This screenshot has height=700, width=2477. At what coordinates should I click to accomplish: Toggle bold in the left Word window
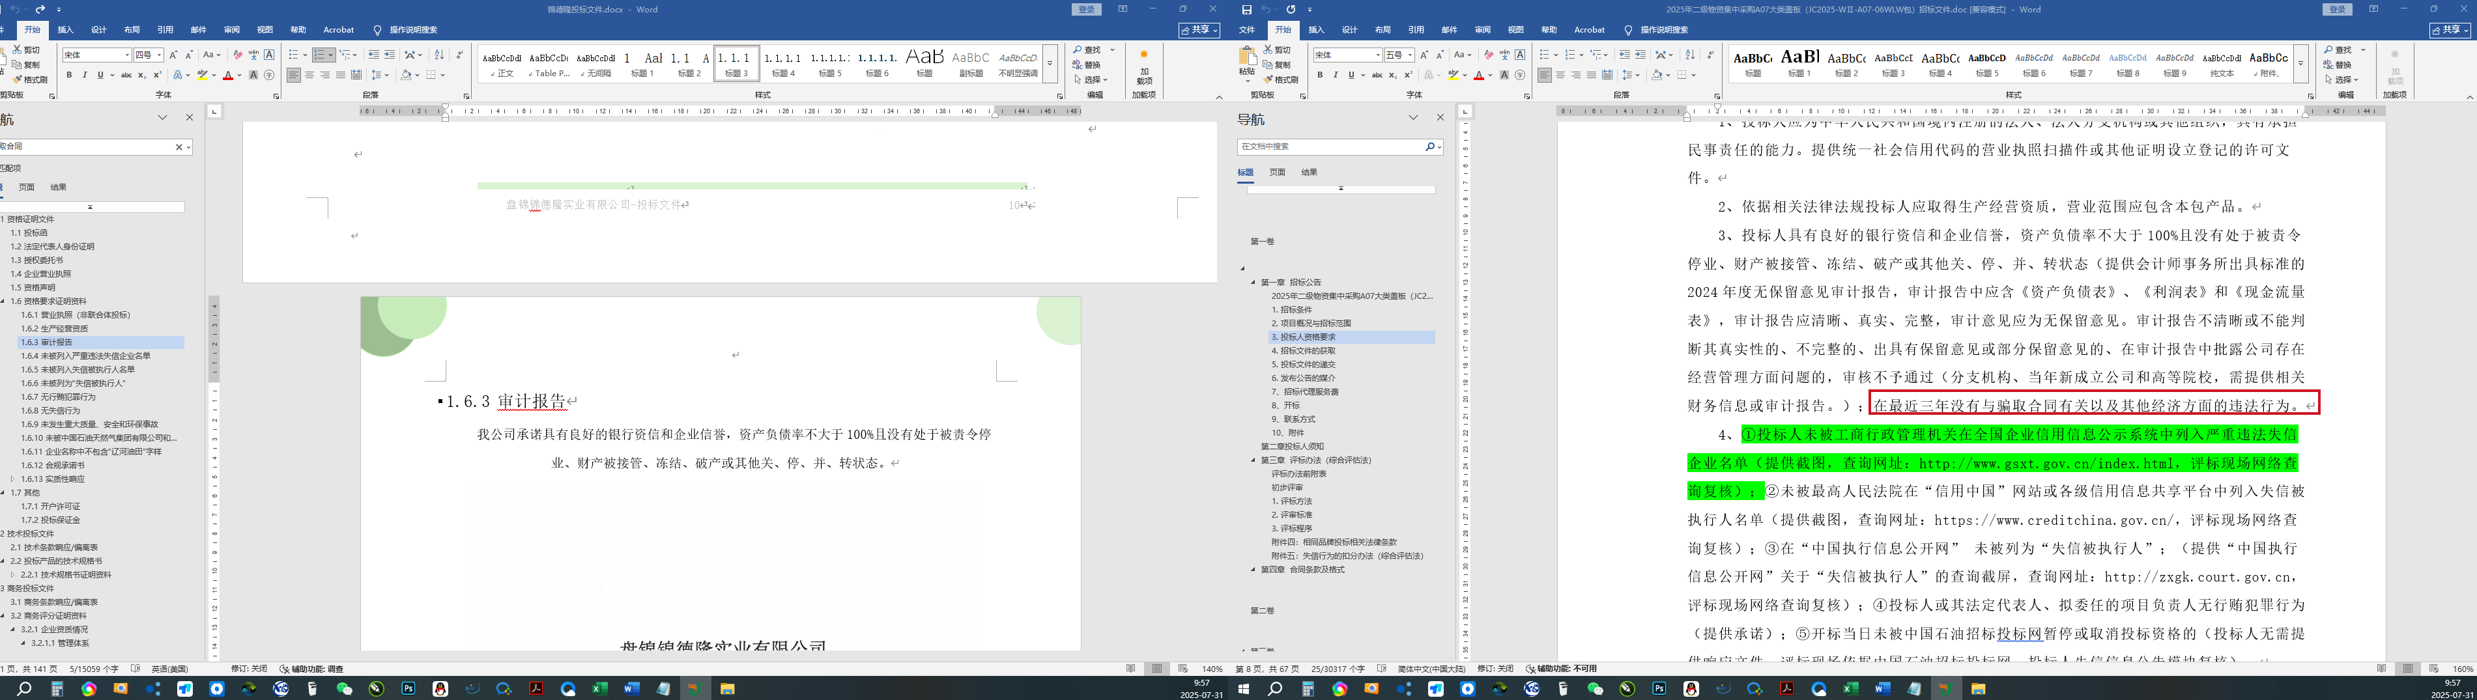click(x=69, y=75)
